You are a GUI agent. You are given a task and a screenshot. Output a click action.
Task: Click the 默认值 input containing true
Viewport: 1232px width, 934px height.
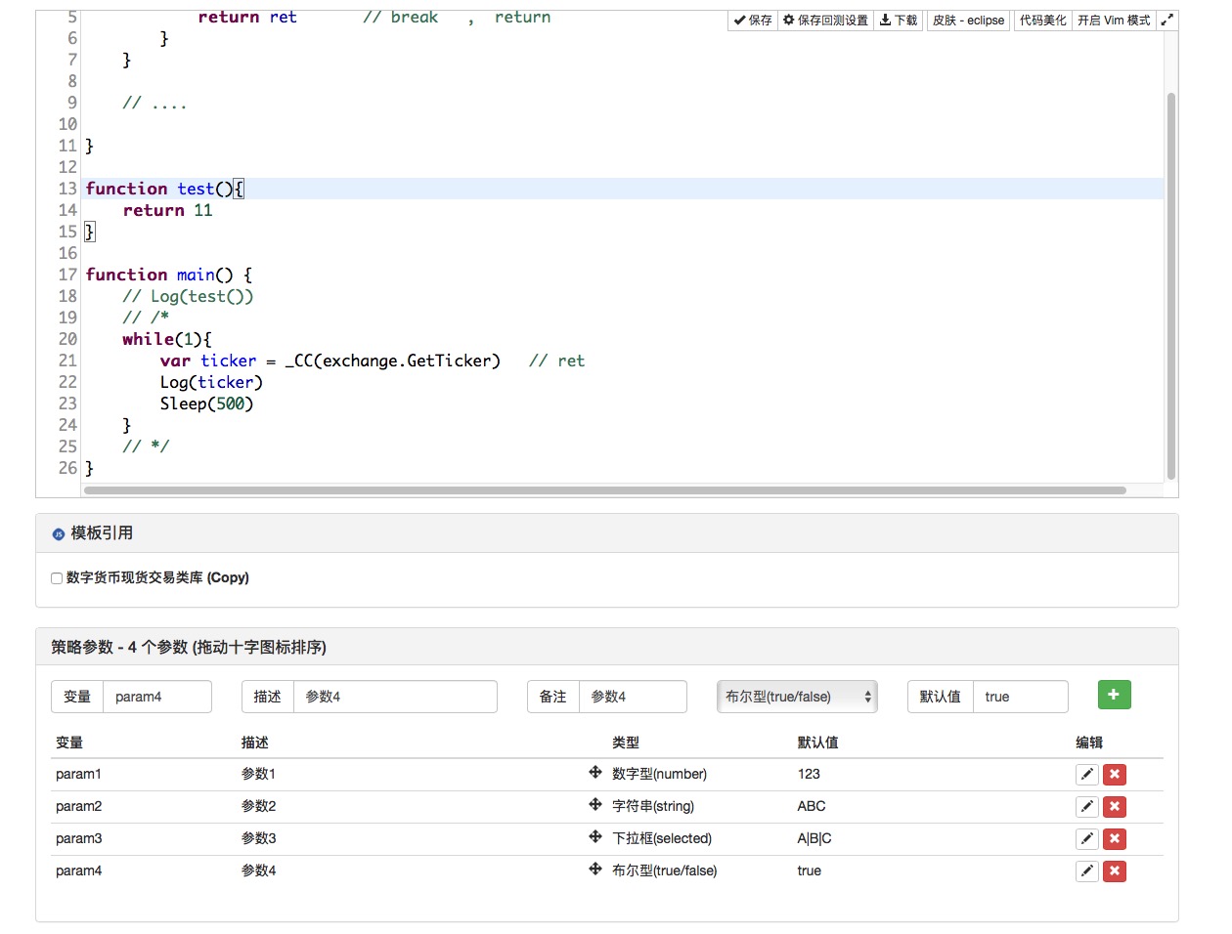[1021, 697]
